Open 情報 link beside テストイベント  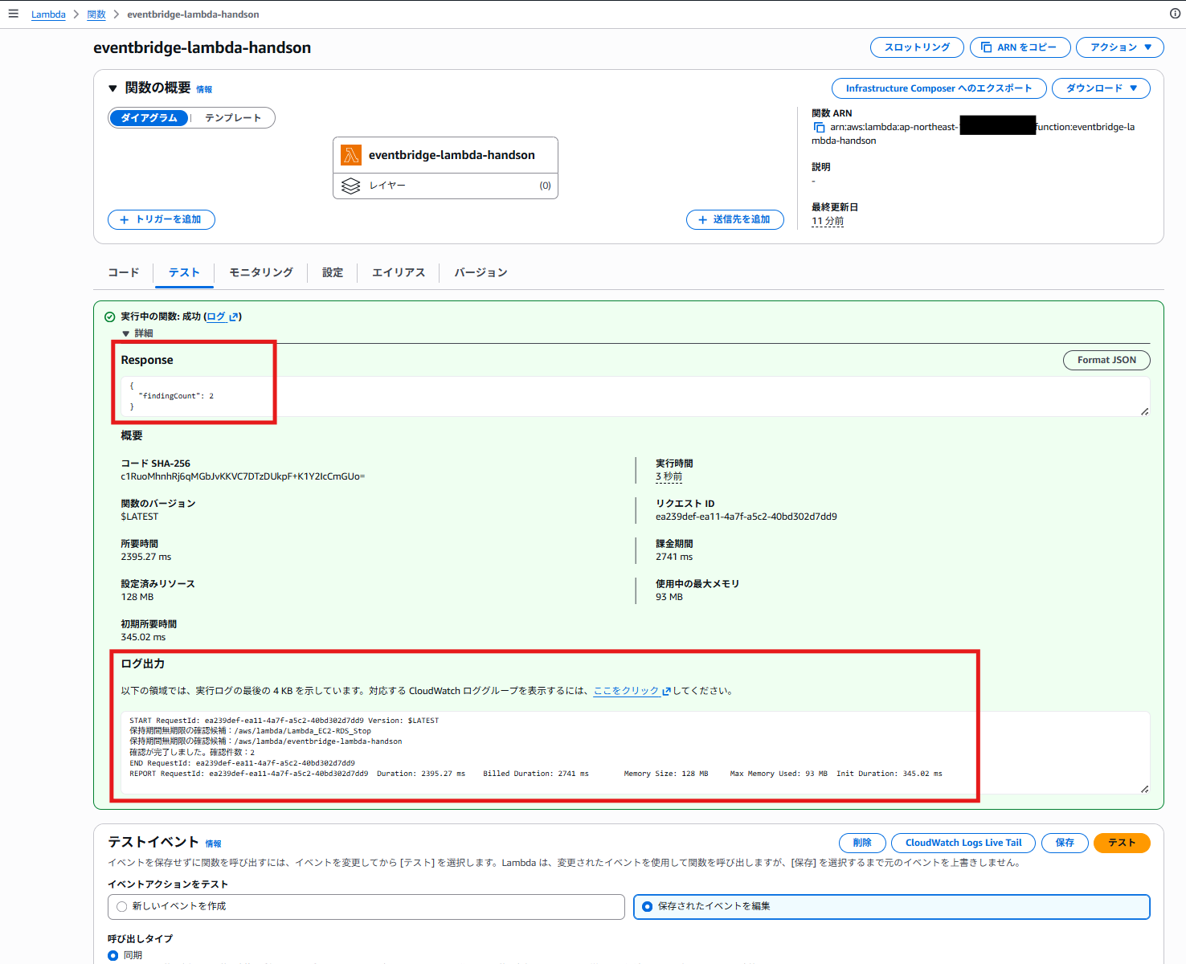pyautogui.click(x=213, y=843)
